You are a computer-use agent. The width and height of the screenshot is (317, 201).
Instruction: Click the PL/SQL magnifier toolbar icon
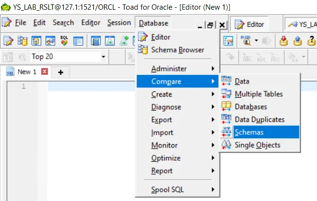(246, 41)
